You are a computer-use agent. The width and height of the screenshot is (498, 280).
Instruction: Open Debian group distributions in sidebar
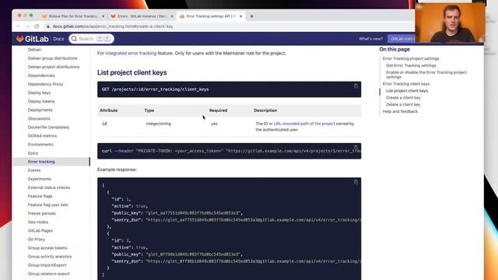tap(53, 58)
